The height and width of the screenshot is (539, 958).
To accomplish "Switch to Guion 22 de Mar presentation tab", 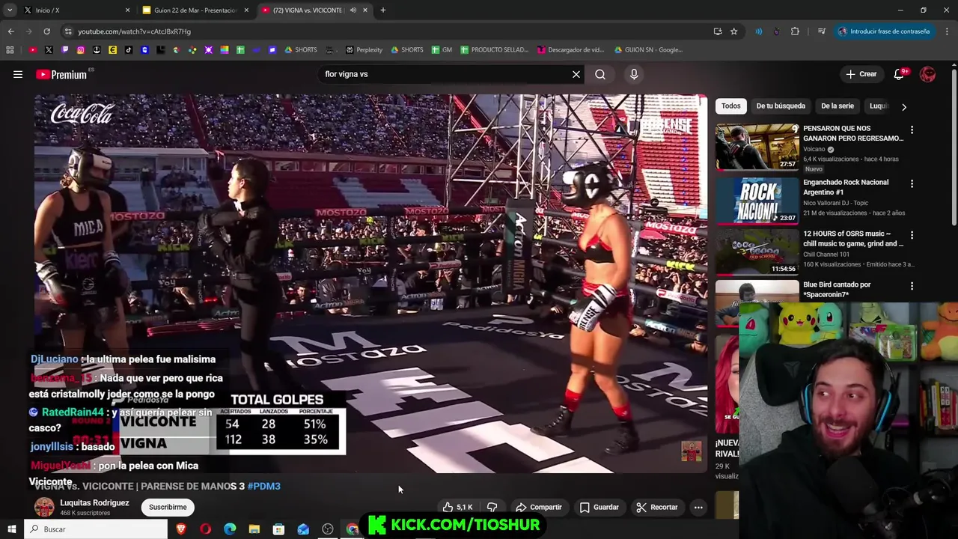I will coord(195,10).
